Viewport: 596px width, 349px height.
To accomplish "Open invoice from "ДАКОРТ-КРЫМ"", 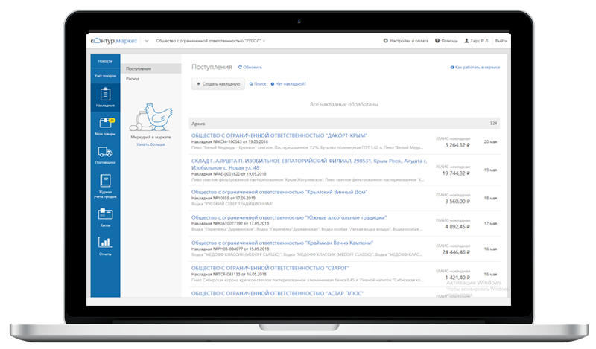I will (279, 135).
